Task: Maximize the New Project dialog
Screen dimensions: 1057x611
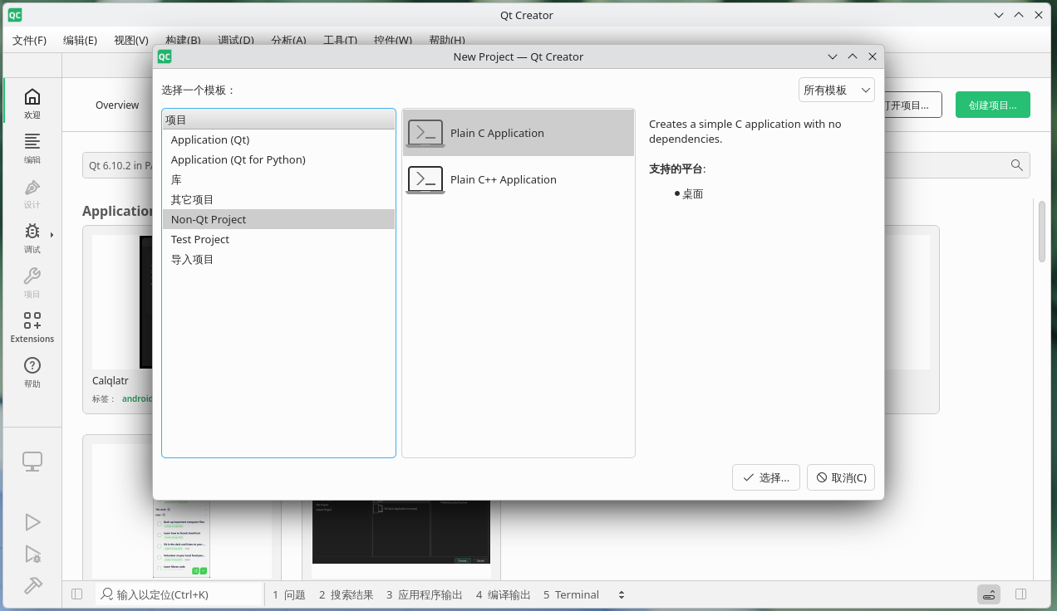Action: (853, 56)
